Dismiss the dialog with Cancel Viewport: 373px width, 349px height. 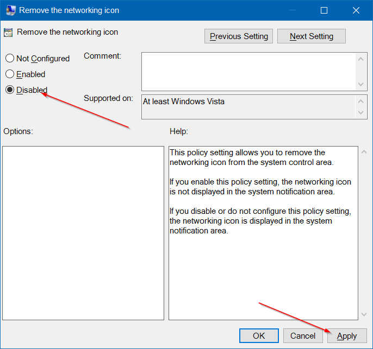point(303,336)
